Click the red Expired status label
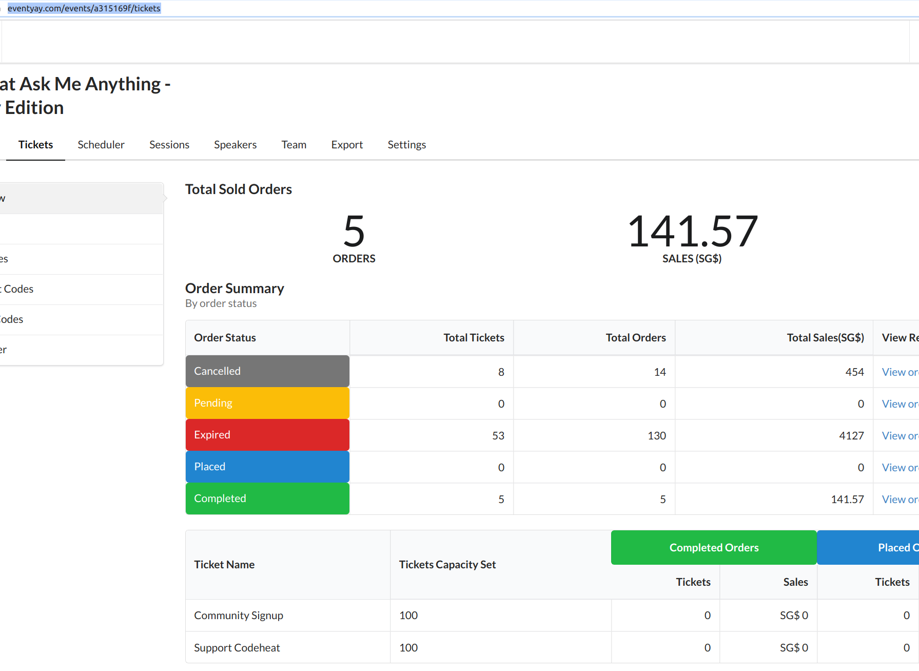This screenshot has width=919, height=671. pyautogui.click(x=267, y=435)
